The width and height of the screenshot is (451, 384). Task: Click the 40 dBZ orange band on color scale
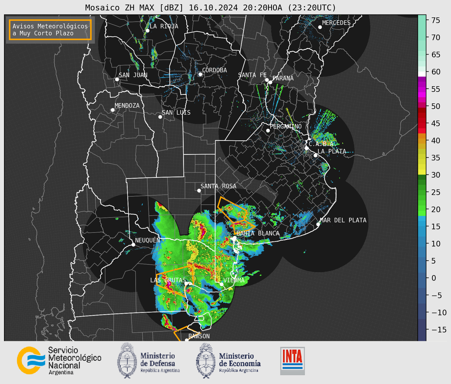click(422, 140)
